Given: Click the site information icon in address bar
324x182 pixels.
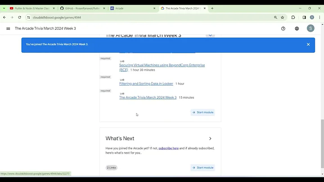Looking at the screenshot, I should click(29, 18).
